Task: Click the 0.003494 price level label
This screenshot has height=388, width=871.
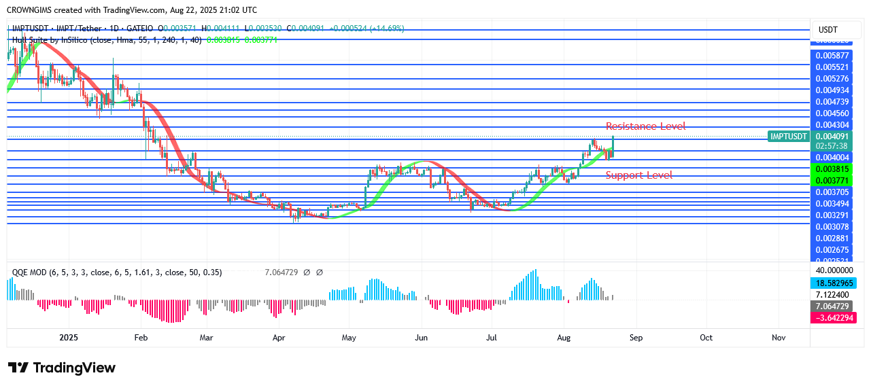Action: pyautogui.click(x=832, y=204)
